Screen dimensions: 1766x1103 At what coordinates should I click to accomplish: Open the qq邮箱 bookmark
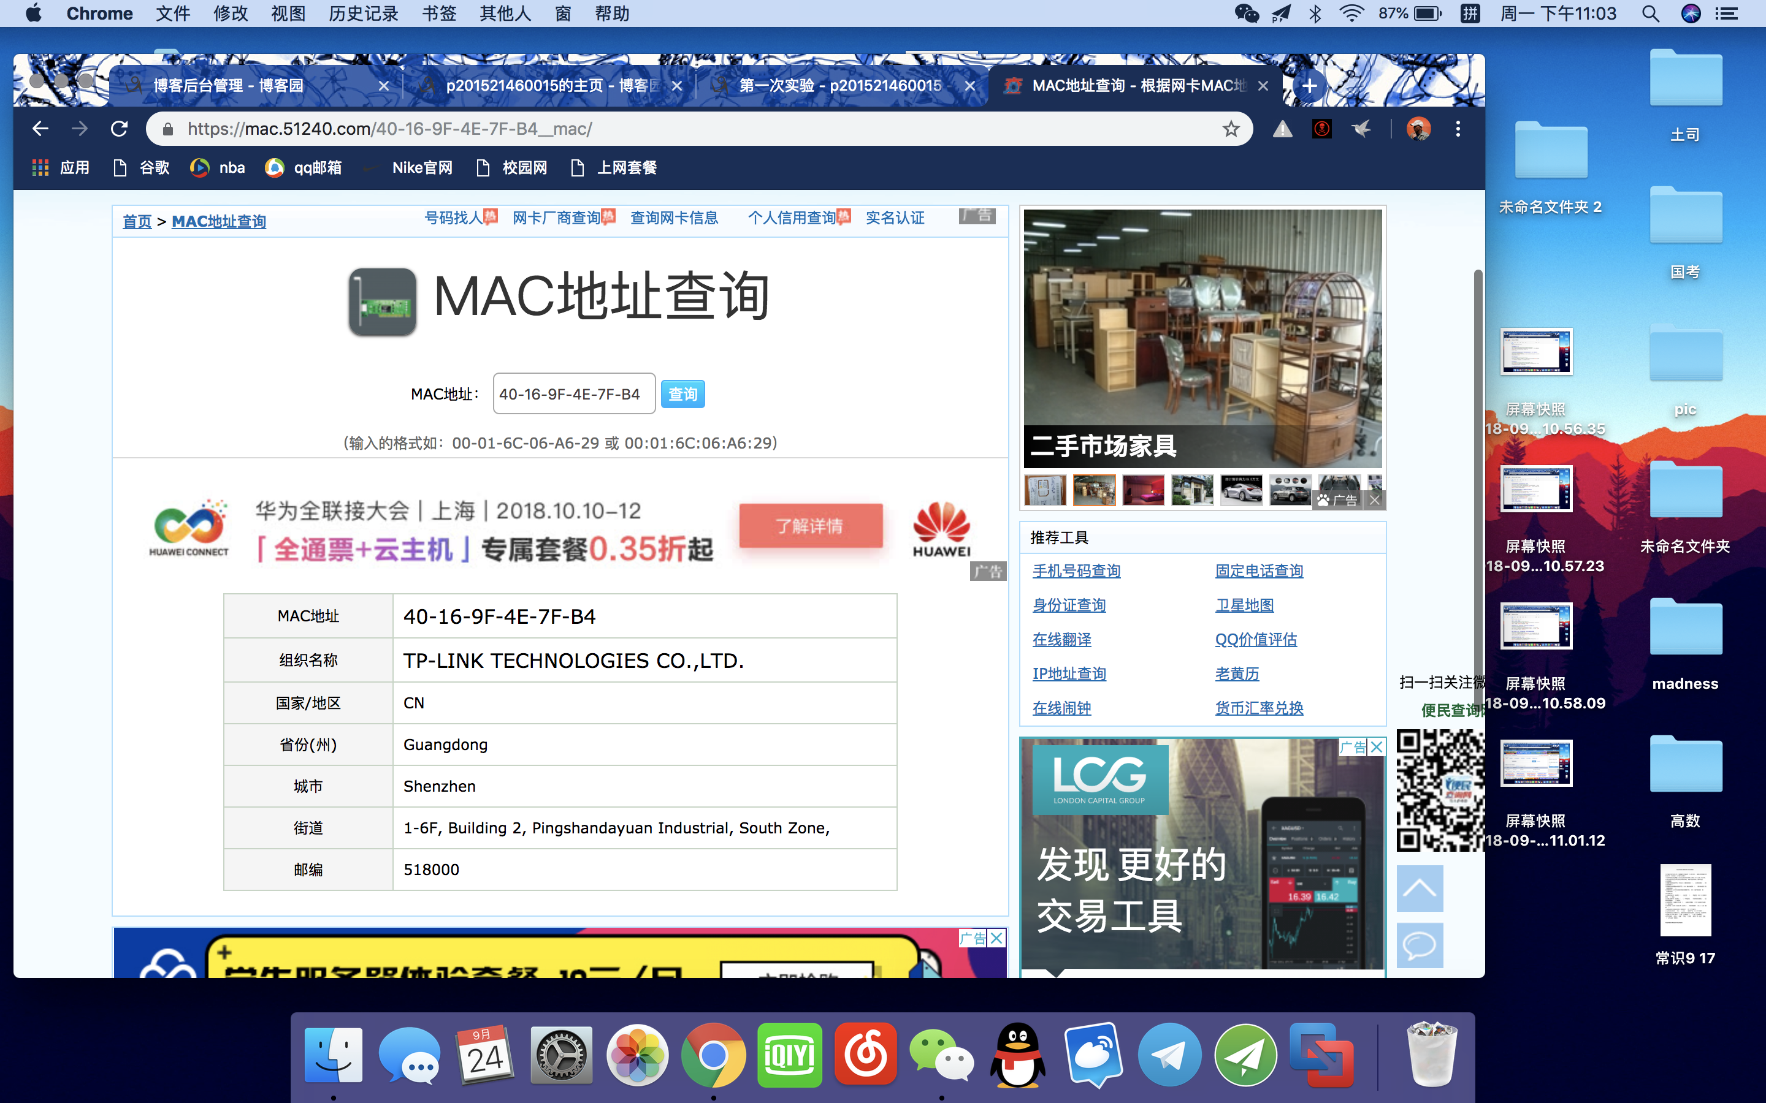pyautogui.click(x=303, y=168)
